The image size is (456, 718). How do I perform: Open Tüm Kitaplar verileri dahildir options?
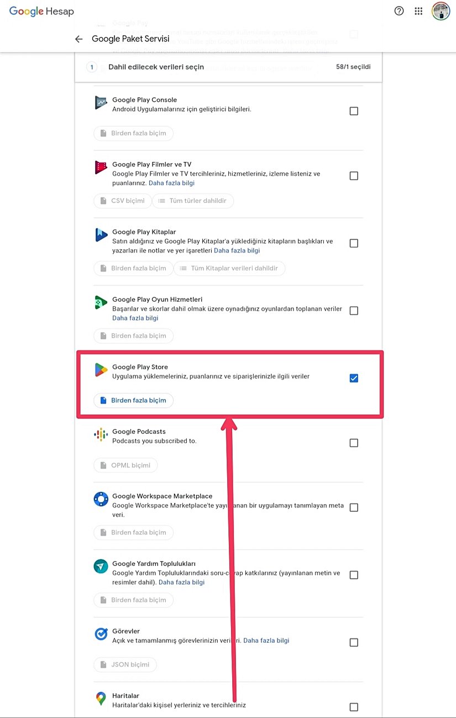229,268
